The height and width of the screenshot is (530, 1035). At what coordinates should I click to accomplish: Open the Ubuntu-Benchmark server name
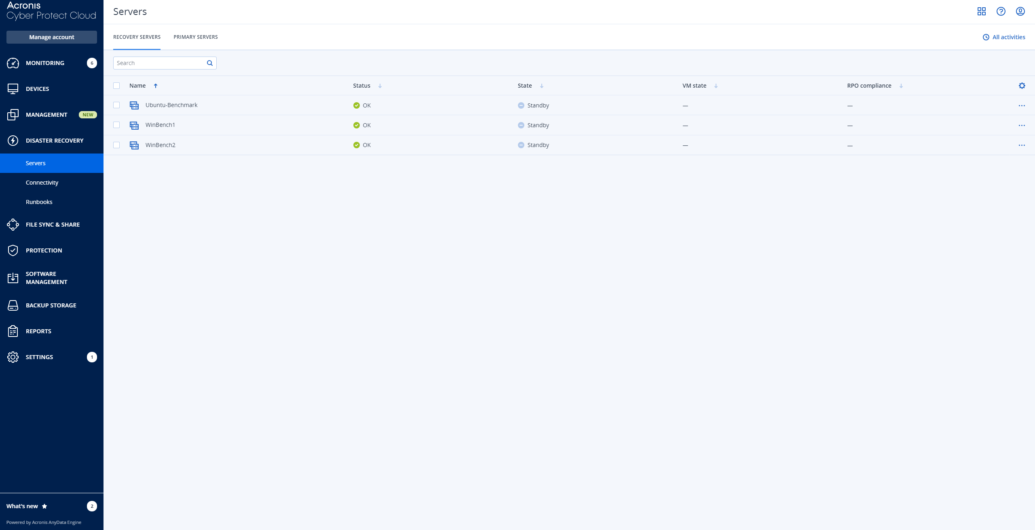pos(171,105)
